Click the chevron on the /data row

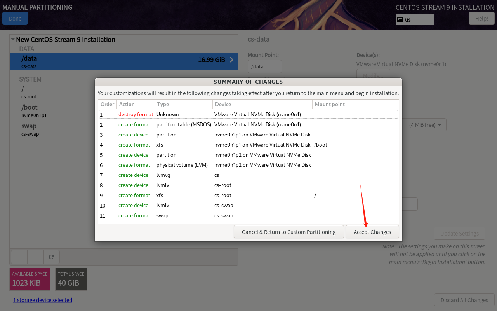(231, 59)
